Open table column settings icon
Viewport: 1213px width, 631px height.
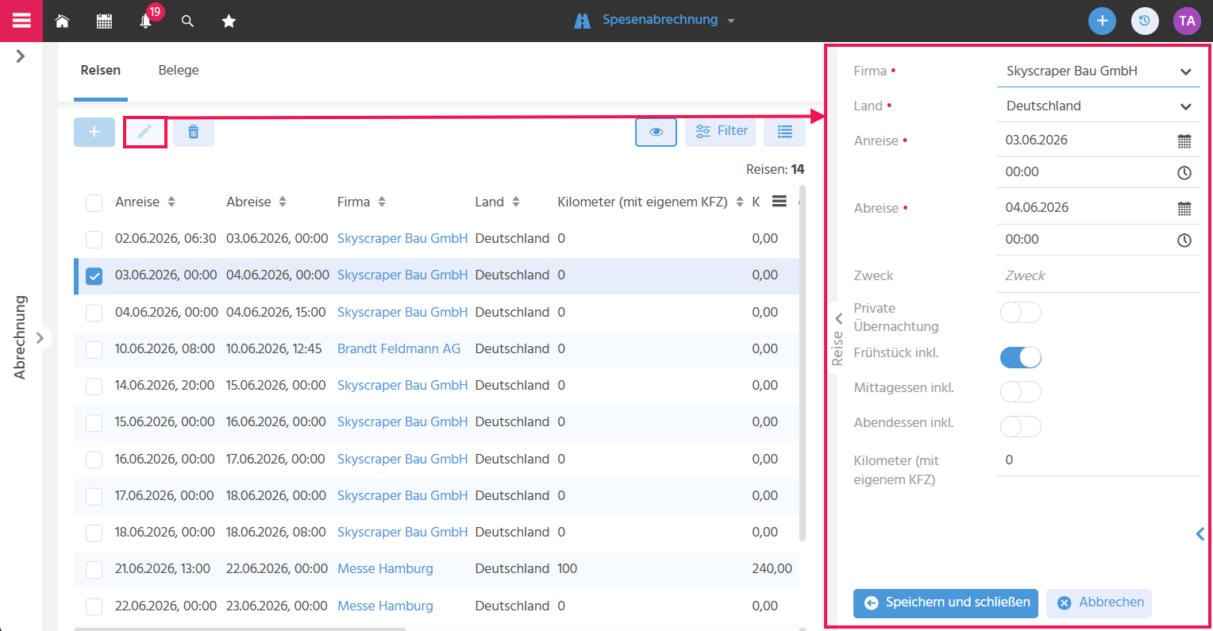pos(780,202)
